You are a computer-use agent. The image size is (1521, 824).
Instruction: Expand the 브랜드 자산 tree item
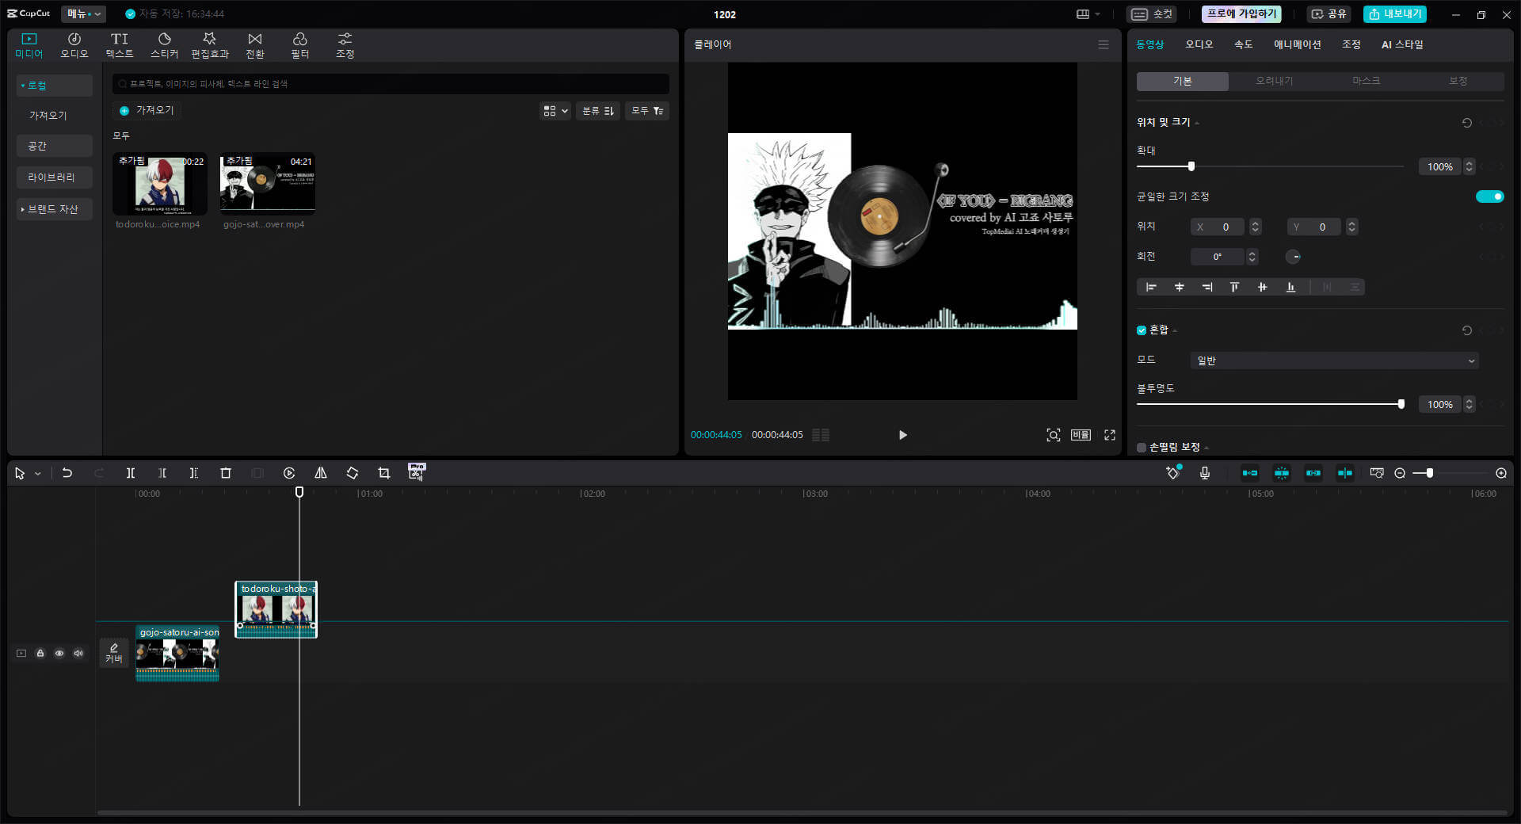[22, 209]
